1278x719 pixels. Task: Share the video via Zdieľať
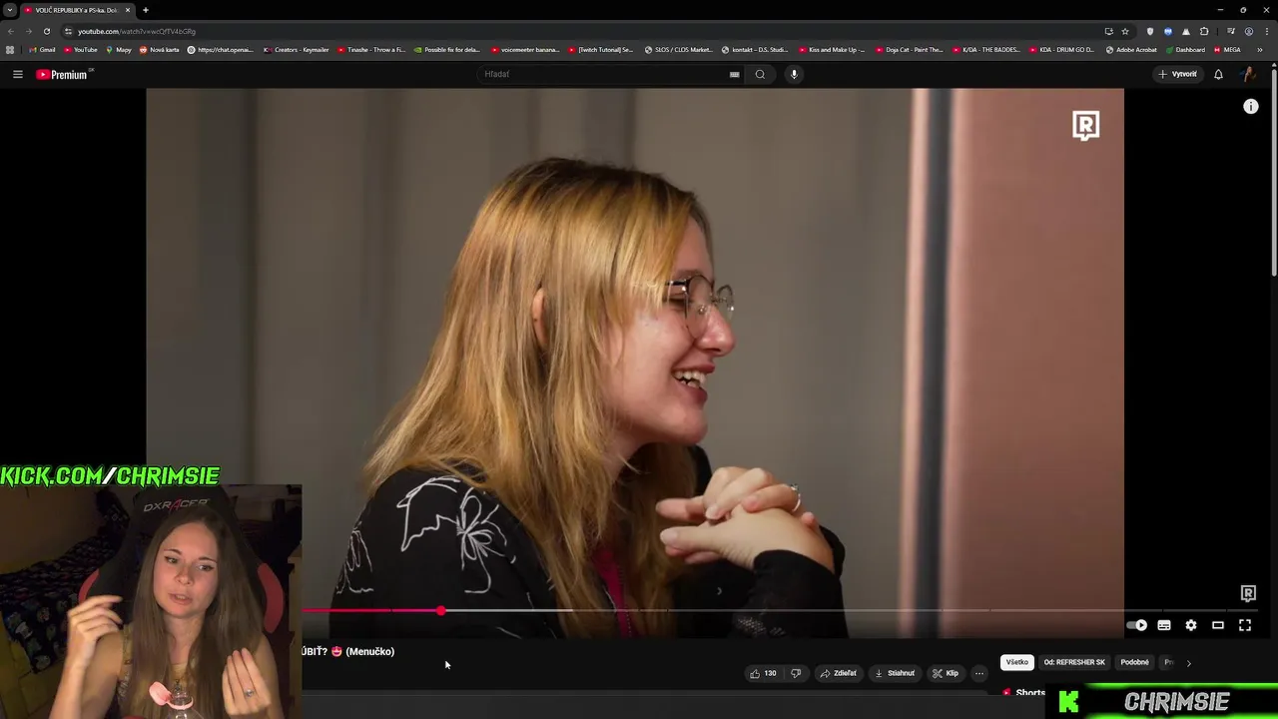[x=839, y=673]
